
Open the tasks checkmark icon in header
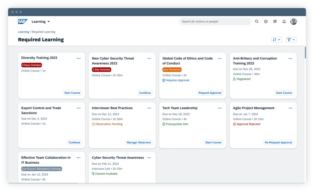click(266, 22)
